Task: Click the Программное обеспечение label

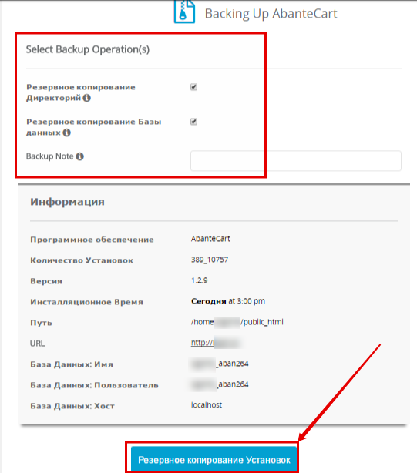Action: point(92,240)
